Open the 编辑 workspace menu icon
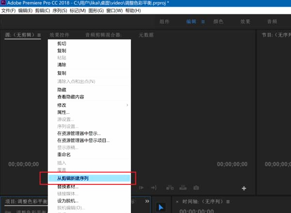 pos(203,22)
